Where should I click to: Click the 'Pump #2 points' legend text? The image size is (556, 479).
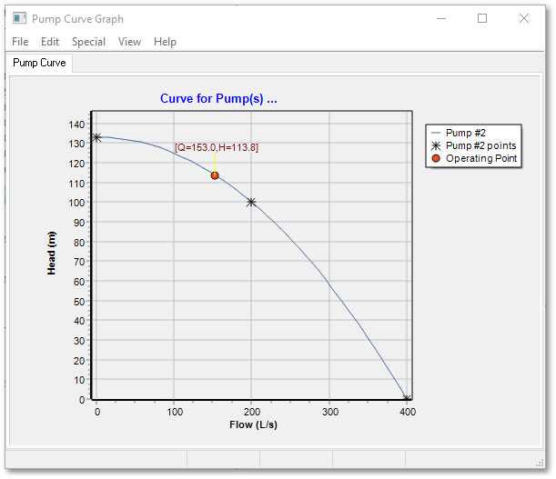point(480,145)
